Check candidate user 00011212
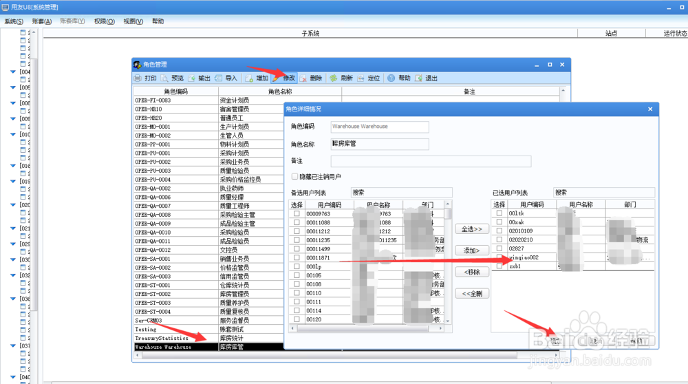Screen dimensions: 688x384 (x=297, y=231)
